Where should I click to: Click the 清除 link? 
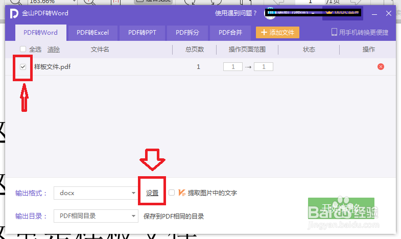coord(54,50)
